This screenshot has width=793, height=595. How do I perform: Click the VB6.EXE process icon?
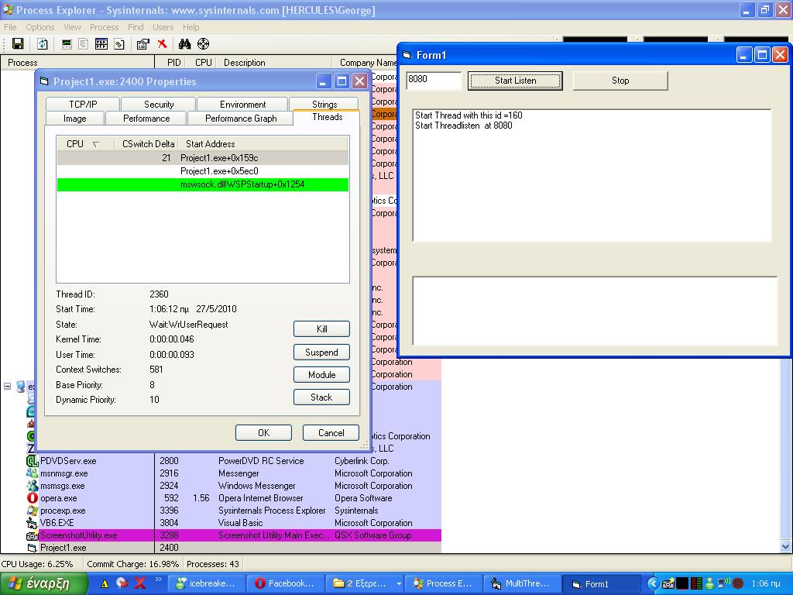(33, 523)
